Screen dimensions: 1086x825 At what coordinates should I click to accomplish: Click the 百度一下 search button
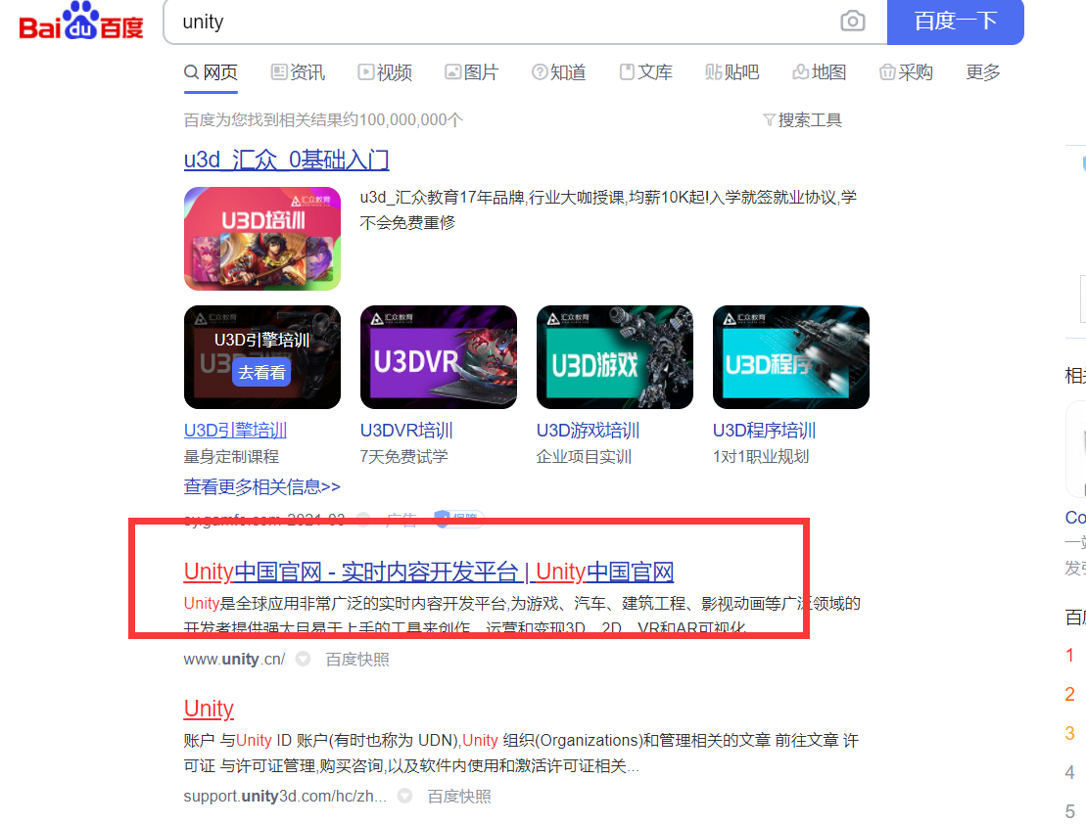pos(955,22)
